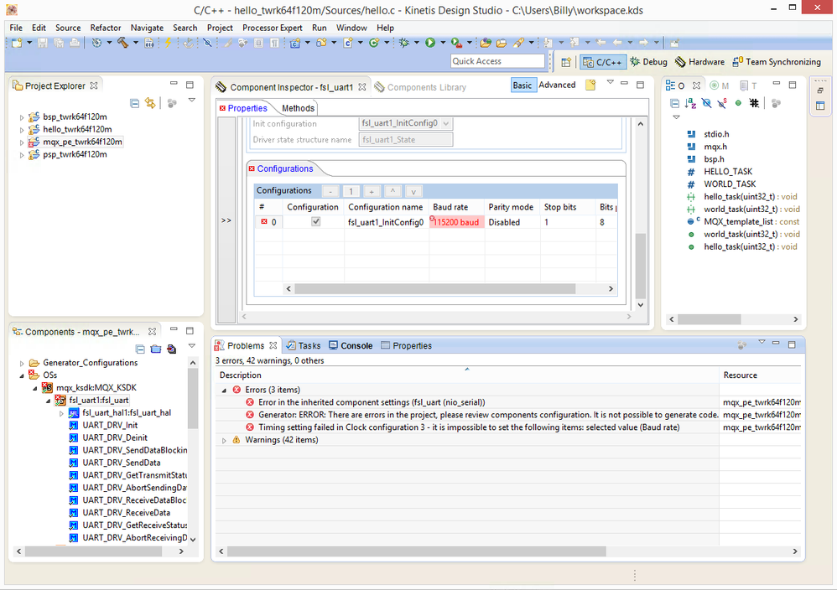The height and width of the screenshot is (590, 837).
Task: Click the Hardware perspective chip icon
Action: pyautogui.click(x=680, y=62)
